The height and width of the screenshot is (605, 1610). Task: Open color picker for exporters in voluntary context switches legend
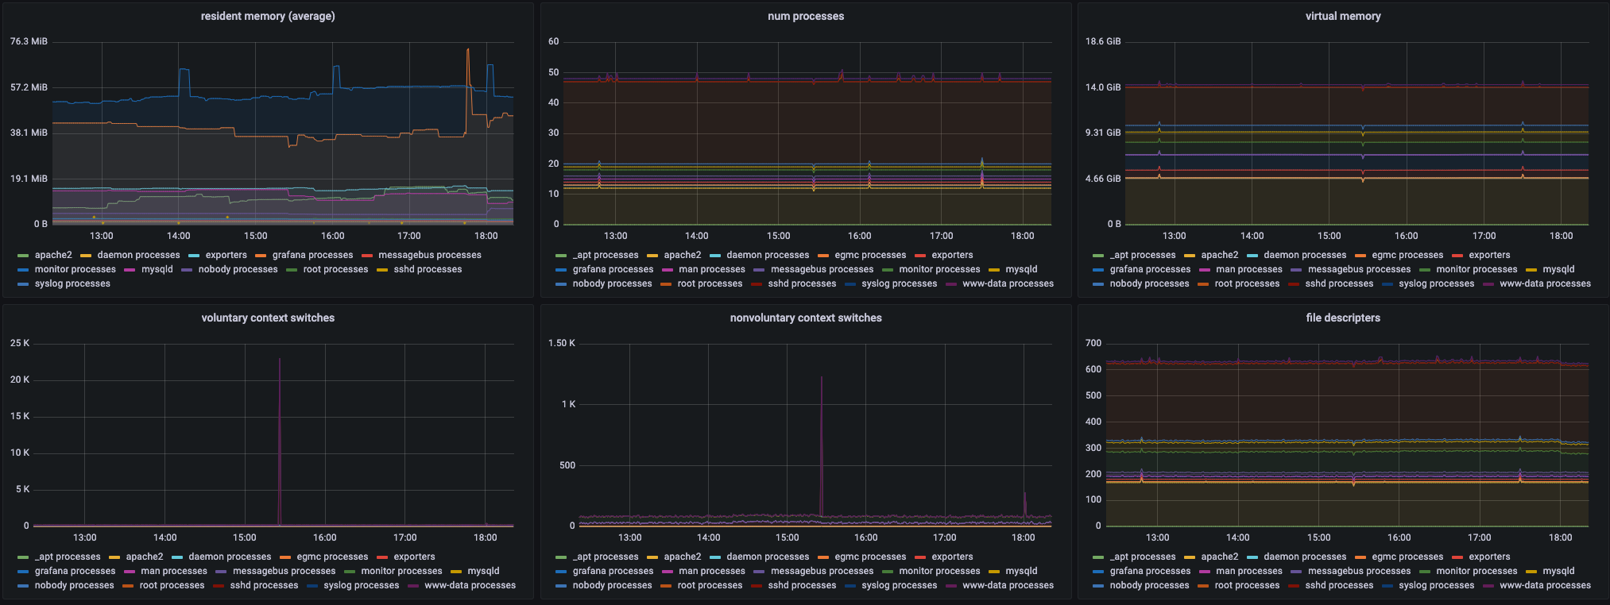(x=383, y=557)
